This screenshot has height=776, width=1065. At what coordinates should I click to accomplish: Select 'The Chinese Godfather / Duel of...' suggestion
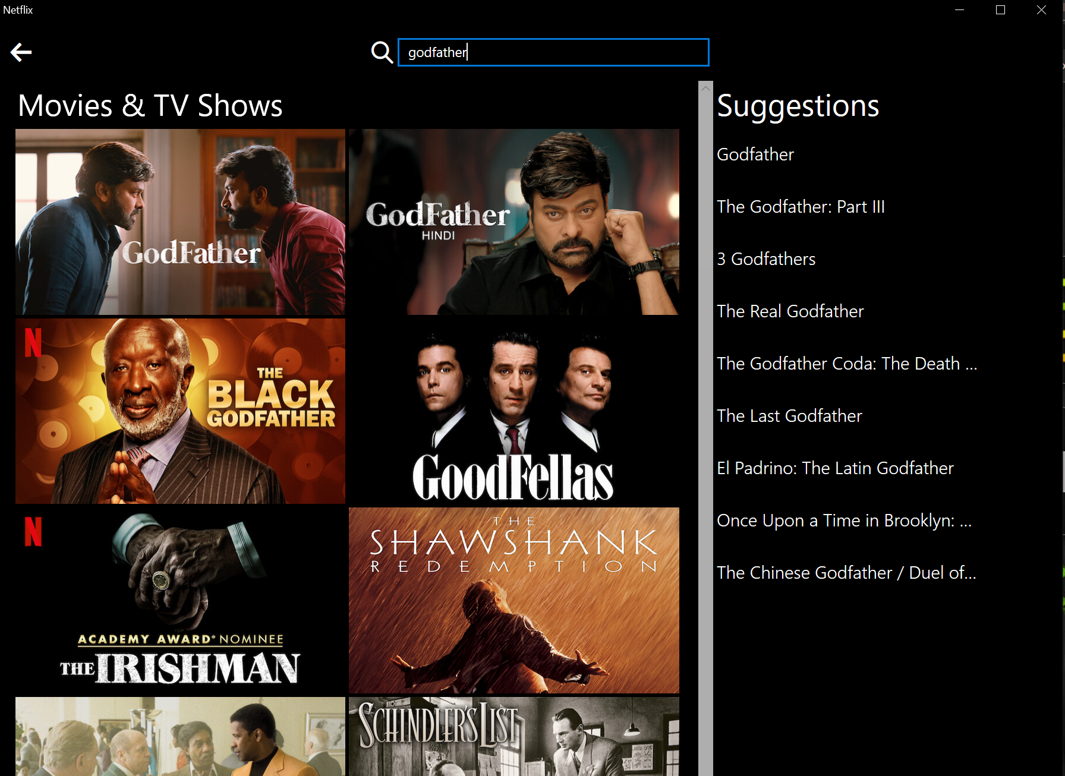pyautogui.click(x=846, y=573)
